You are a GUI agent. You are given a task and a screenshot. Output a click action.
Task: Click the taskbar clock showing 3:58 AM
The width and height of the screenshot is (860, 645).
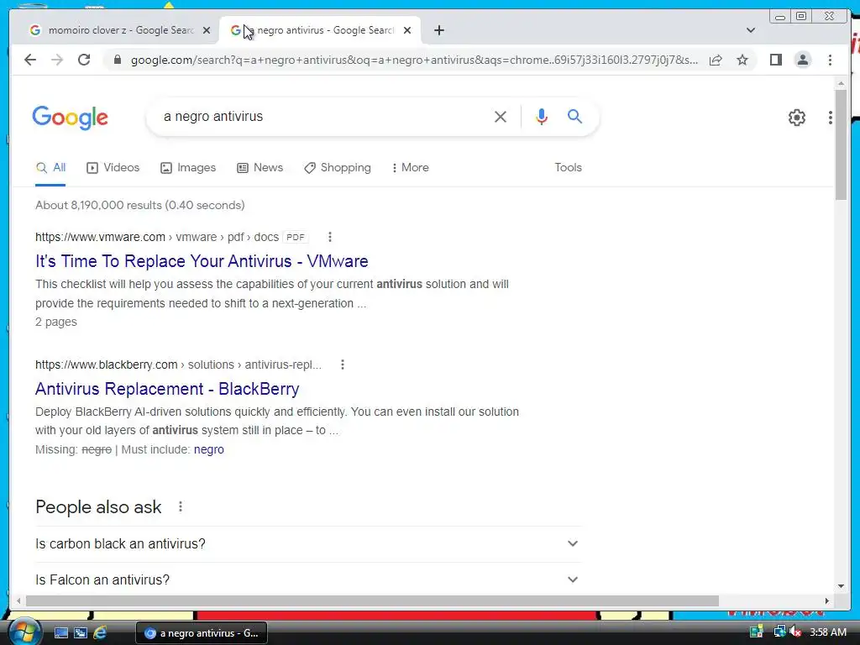(827, 632)
